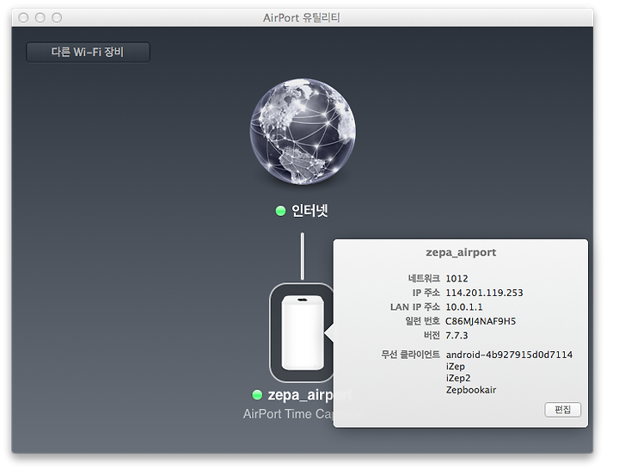Click the IP 주소 field label

point(426,293)
